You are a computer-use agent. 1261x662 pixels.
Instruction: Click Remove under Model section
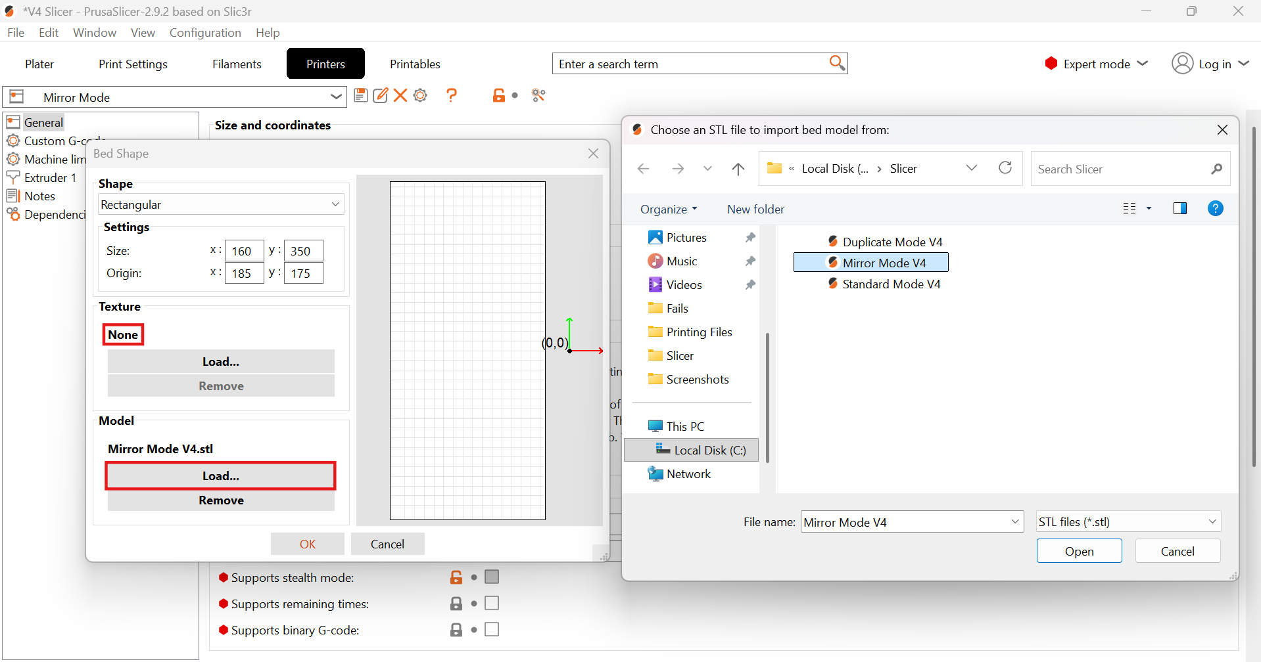221,500
